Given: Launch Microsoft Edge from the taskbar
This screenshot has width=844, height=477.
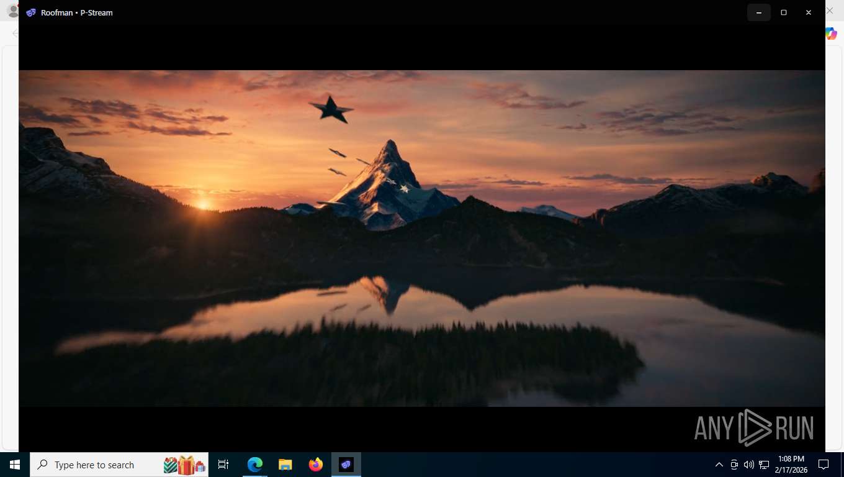Looking at the screenshot, I should pyautogui.click(x=255, y=465).
